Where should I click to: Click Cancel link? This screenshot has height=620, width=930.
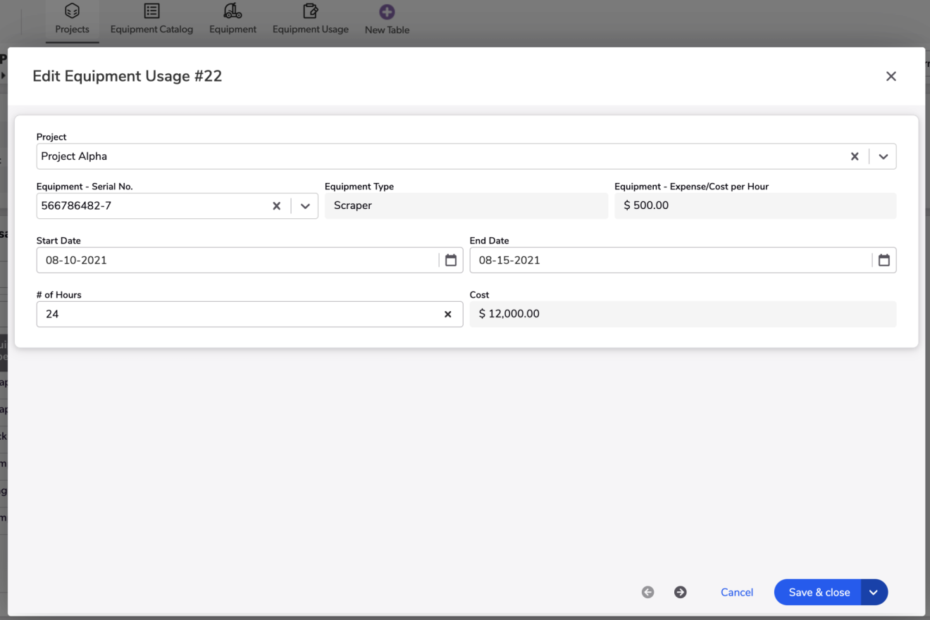(736, 593)
